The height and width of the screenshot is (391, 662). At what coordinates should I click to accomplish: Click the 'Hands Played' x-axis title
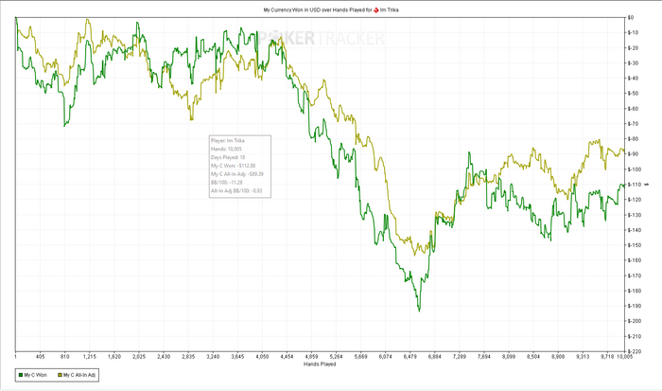[x=320, y=364]
